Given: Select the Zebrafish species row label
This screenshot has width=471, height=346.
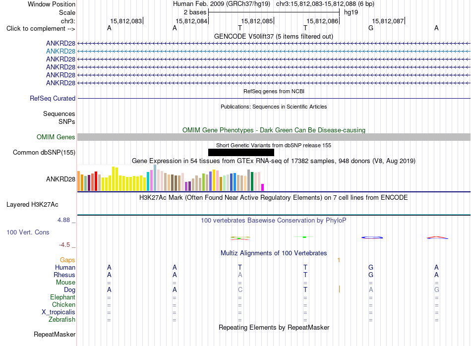Looking at the screenshot, I should coord(62,320).
